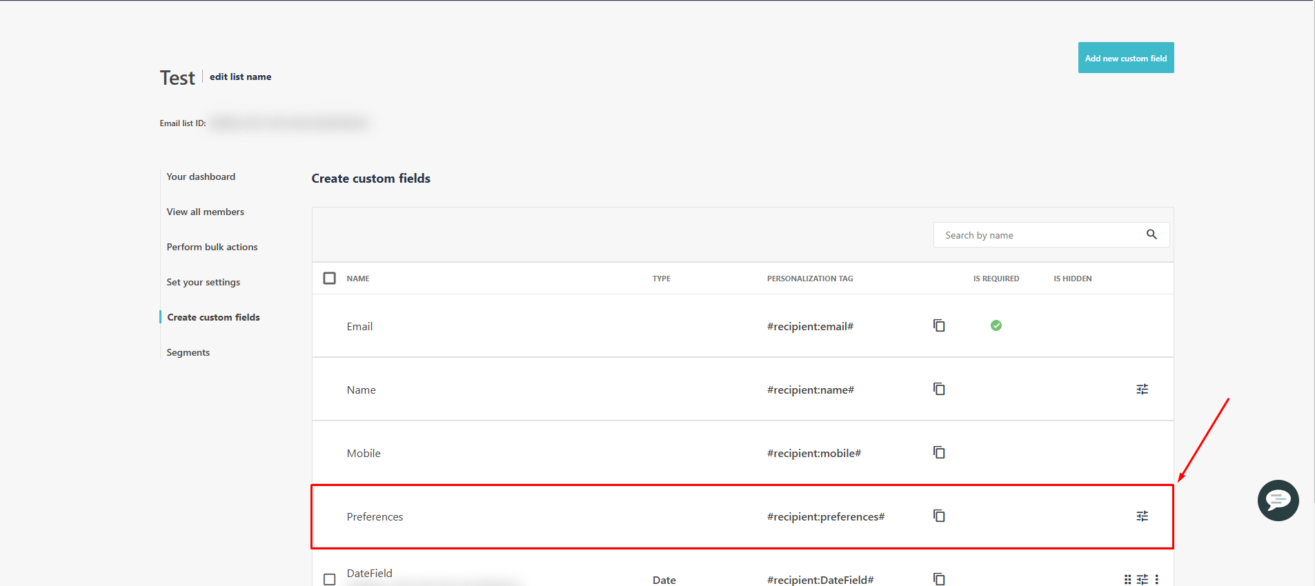This screenshot has height=586, width=1315.
Task: Select the Mobile field name
Action: (x=364, y=453)
